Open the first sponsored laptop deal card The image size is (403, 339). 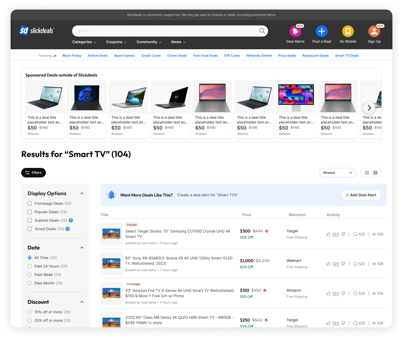tap(45, 109)
